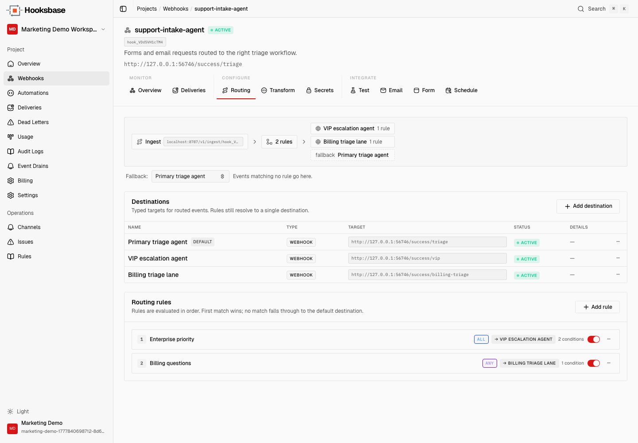This screenshot has height=443, width=638.
Task: Click the billing-triage target URL field
Action: point(428,275)
